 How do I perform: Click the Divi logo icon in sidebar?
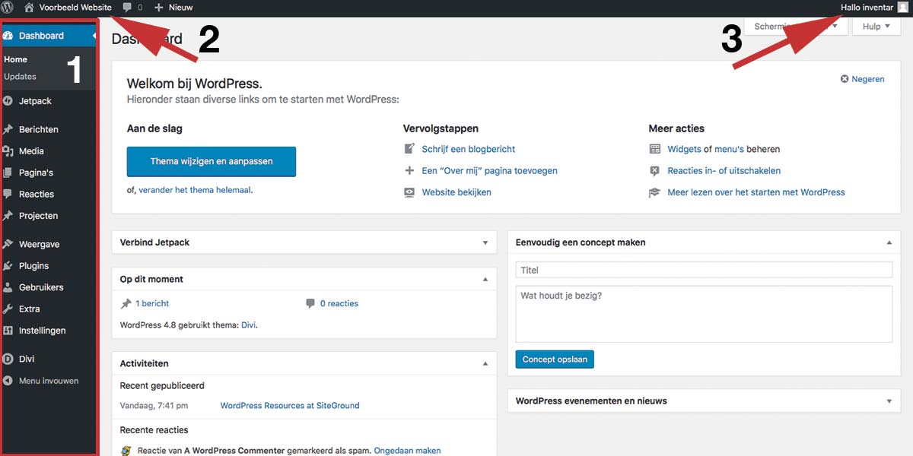[x=9, y=359]
